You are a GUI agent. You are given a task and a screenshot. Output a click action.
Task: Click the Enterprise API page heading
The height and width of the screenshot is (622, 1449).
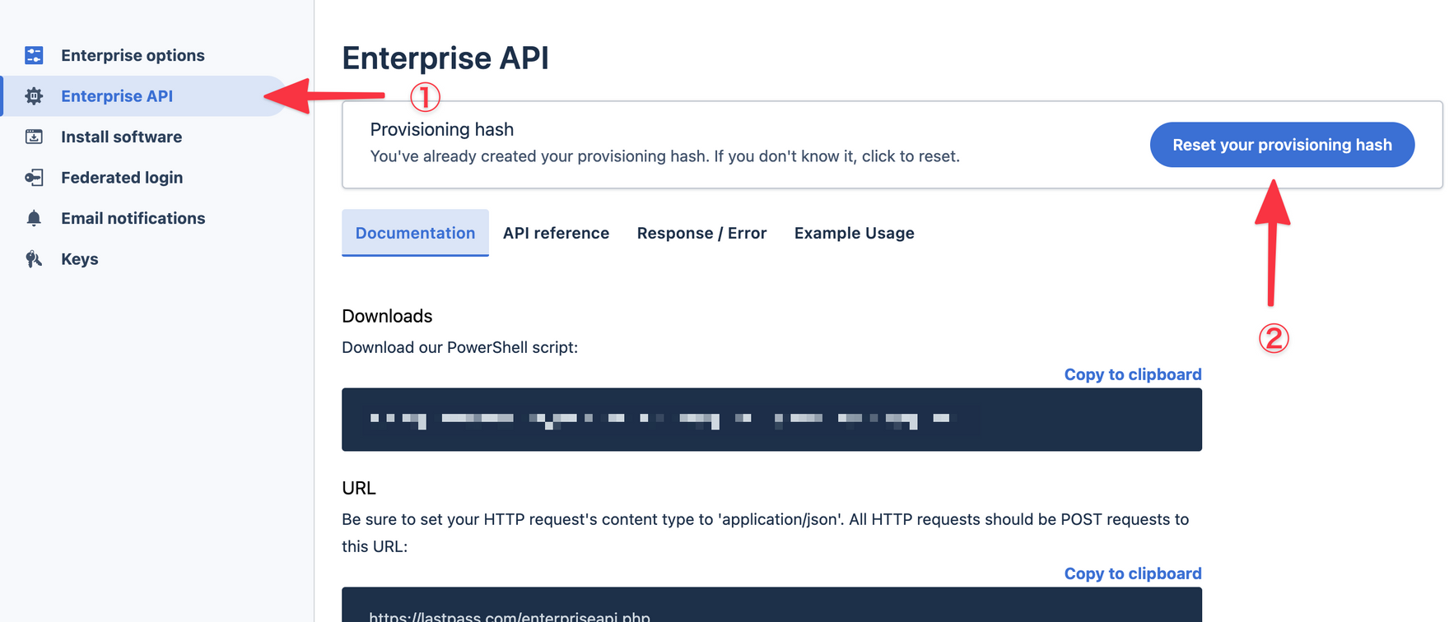[445, 58]
